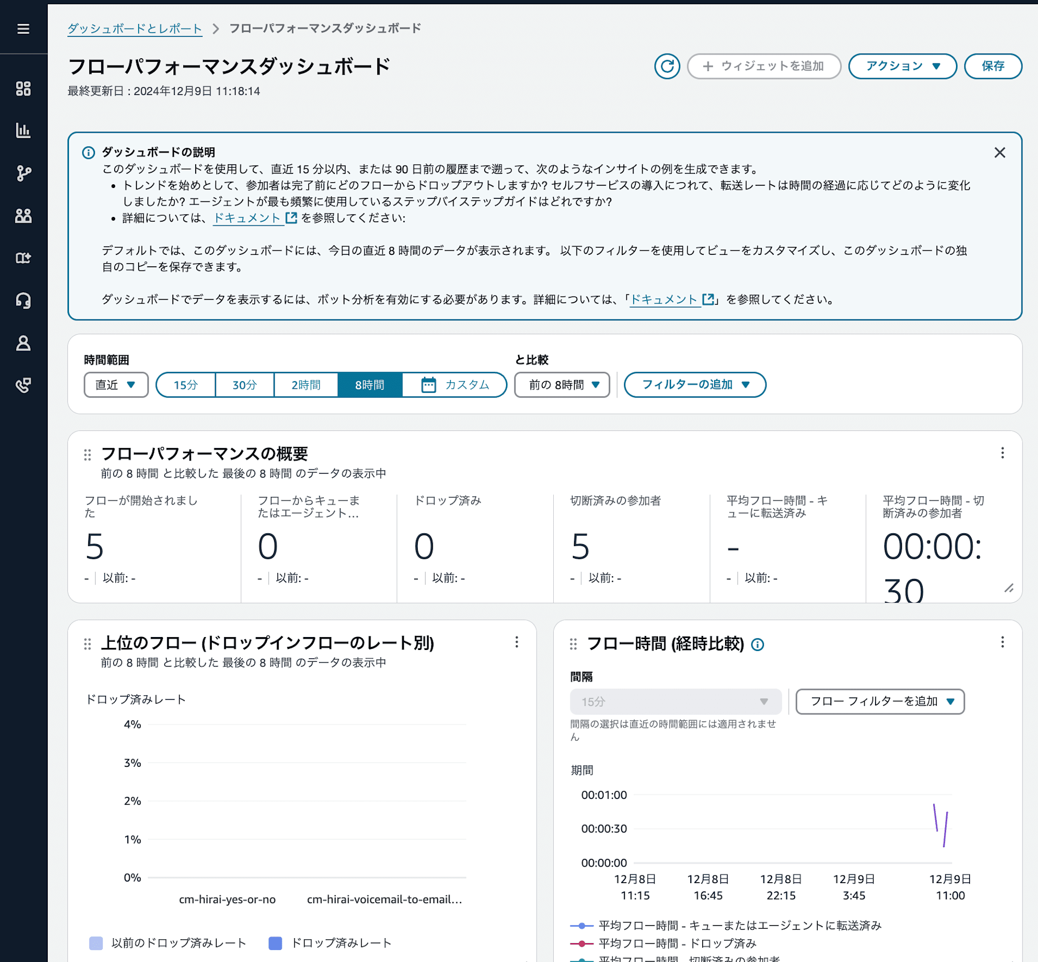This screenshot has height=962, width=1038.
Task: Close the ダッシュボードの説明 info panel
Action: [1000, 152]
